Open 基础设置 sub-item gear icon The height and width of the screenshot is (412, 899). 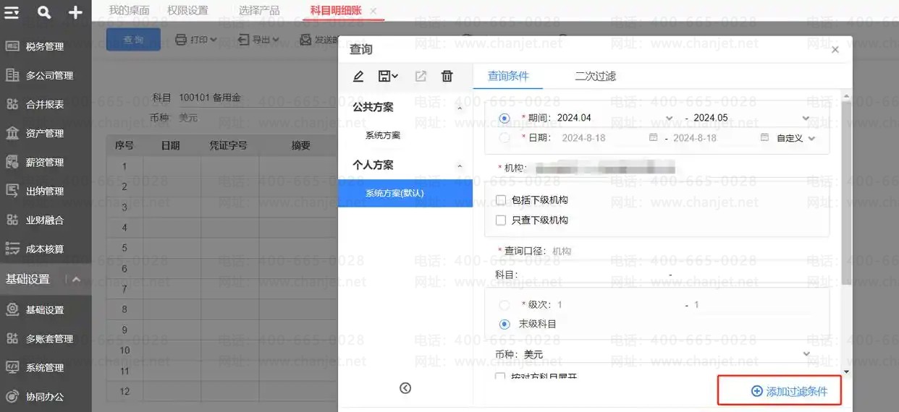12,309
